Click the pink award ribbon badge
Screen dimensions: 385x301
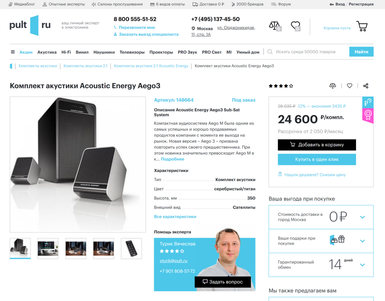pos(368,115)
